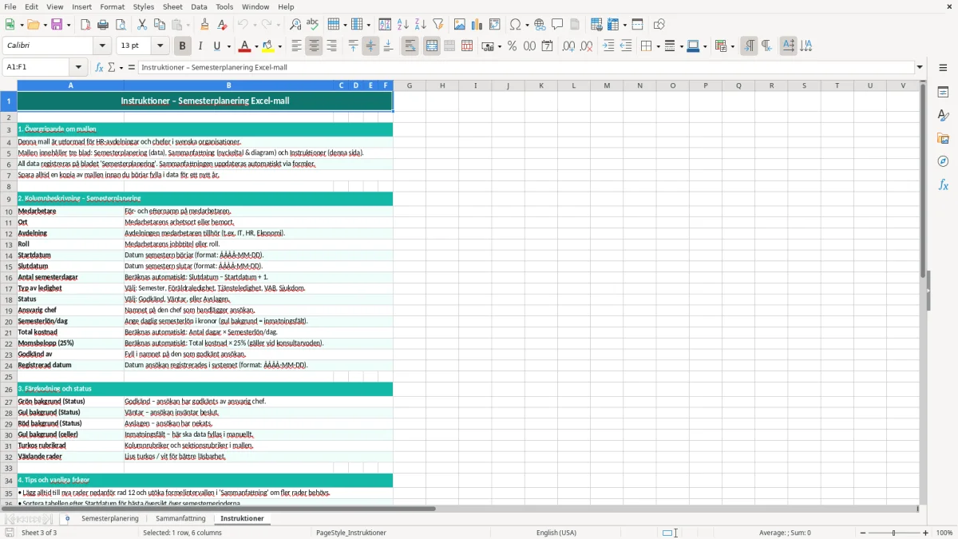Apply the red Font Color swatch
The width and height of the screenshot is (958, 539).
[x=246, y=46]
